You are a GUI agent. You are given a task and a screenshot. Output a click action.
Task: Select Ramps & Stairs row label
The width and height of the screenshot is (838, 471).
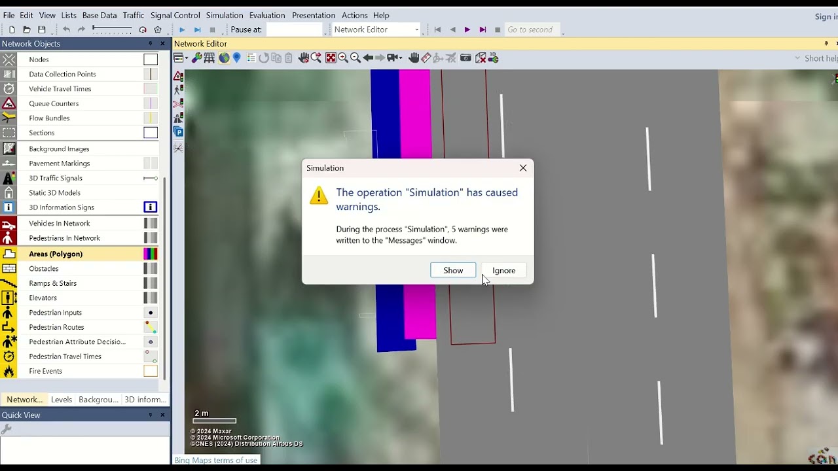pos(52,283)
